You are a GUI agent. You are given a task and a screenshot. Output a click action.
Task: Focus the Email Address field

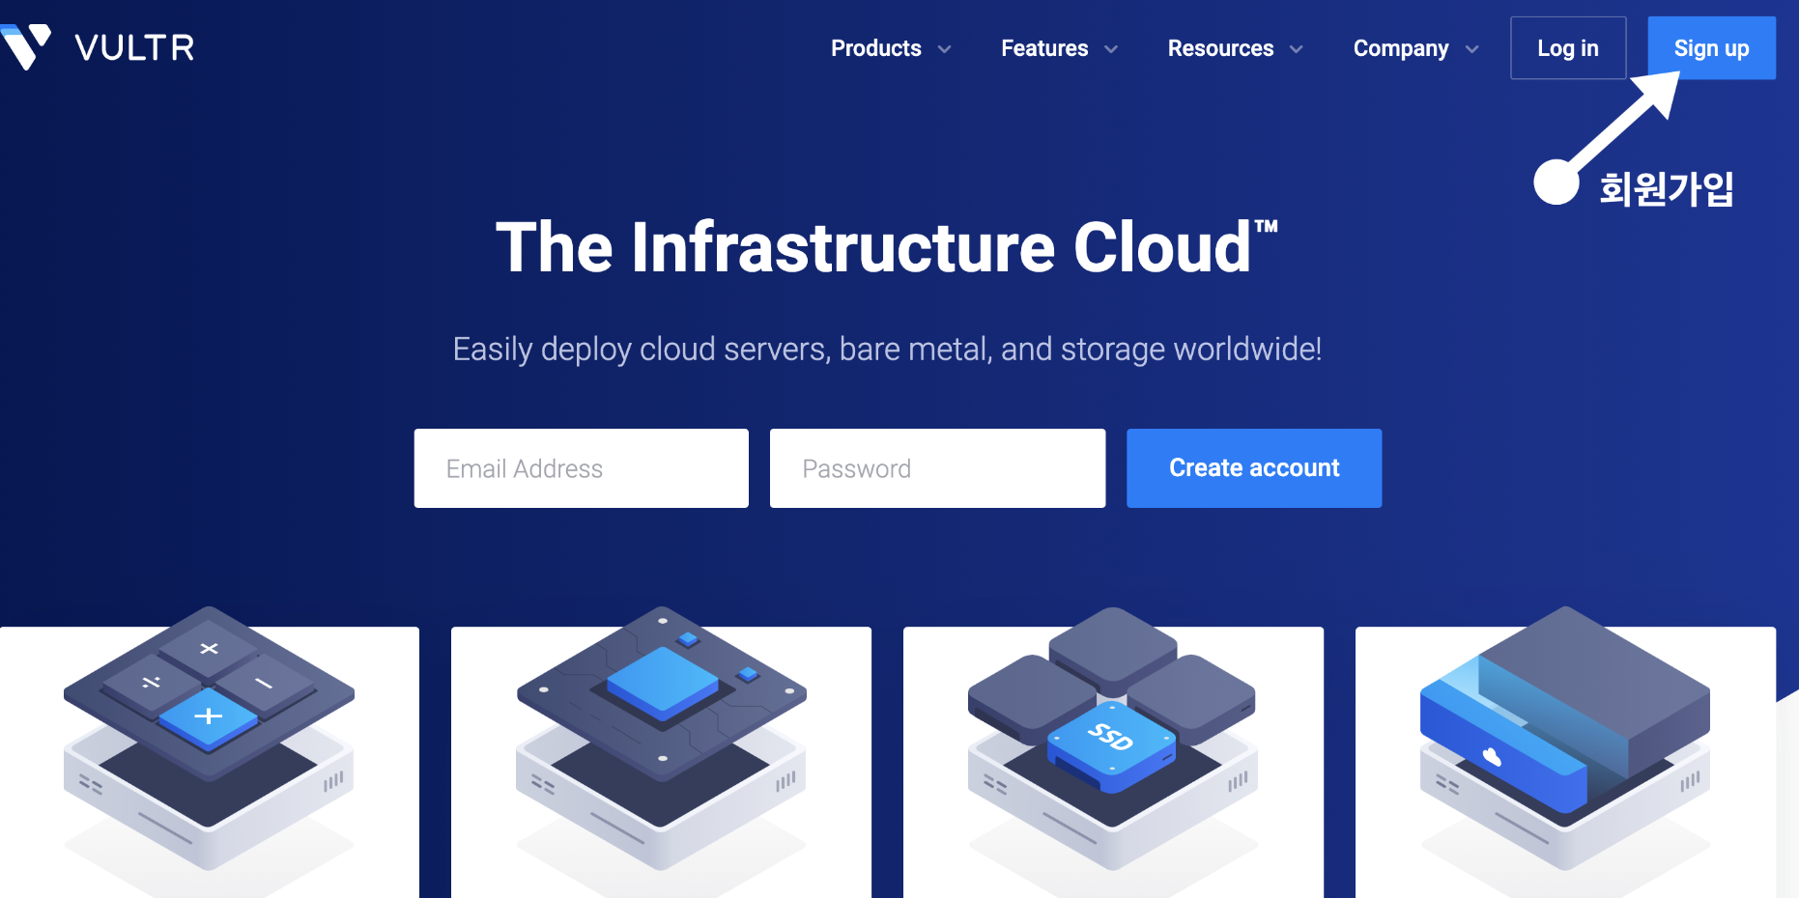click(x=582, y=468)
